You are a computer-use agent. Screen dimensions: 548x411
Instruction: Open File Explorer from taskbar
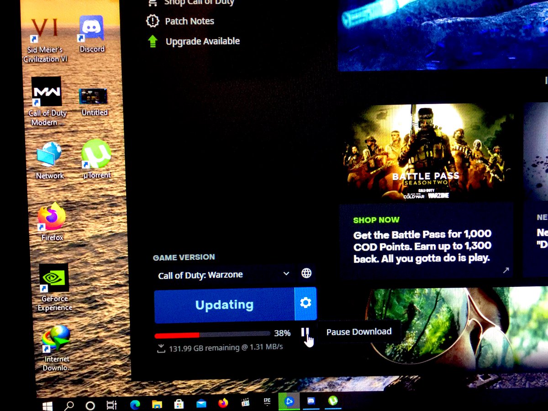(x=157, y=404)
